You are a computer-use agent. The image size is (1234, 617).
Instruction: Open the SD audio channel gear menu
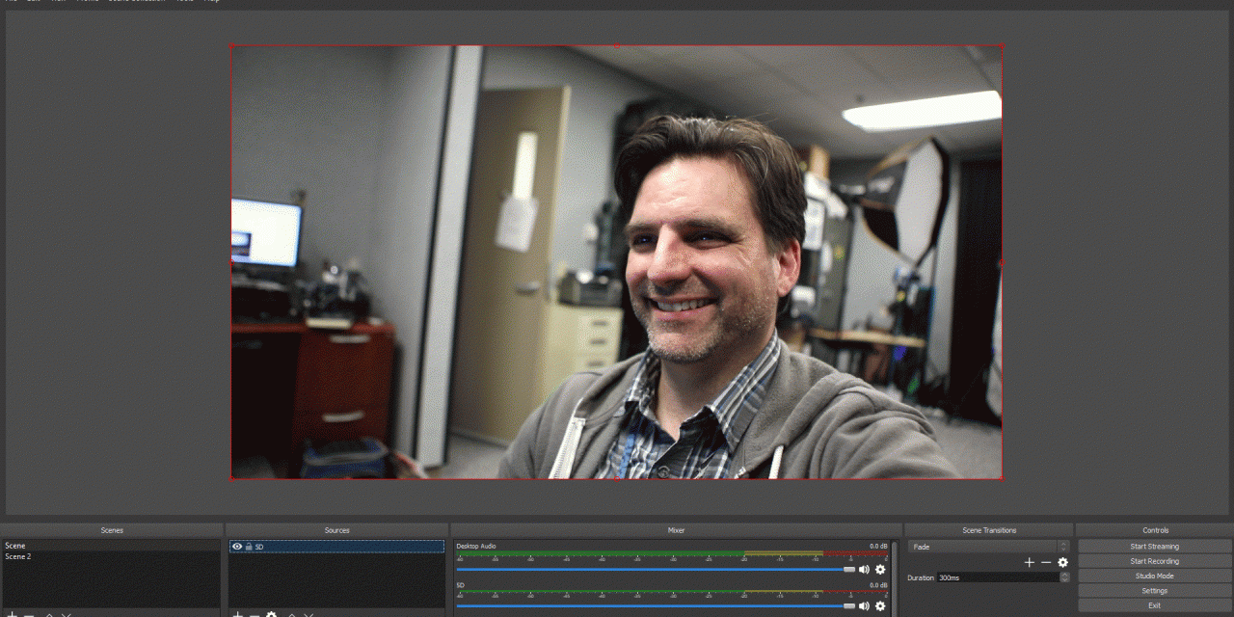[880, 606]
